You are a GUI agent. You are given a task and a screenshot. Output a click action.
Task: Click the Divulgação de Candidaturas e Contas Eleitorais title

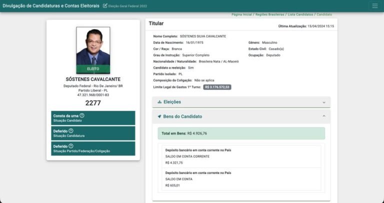tap(50, 5)
